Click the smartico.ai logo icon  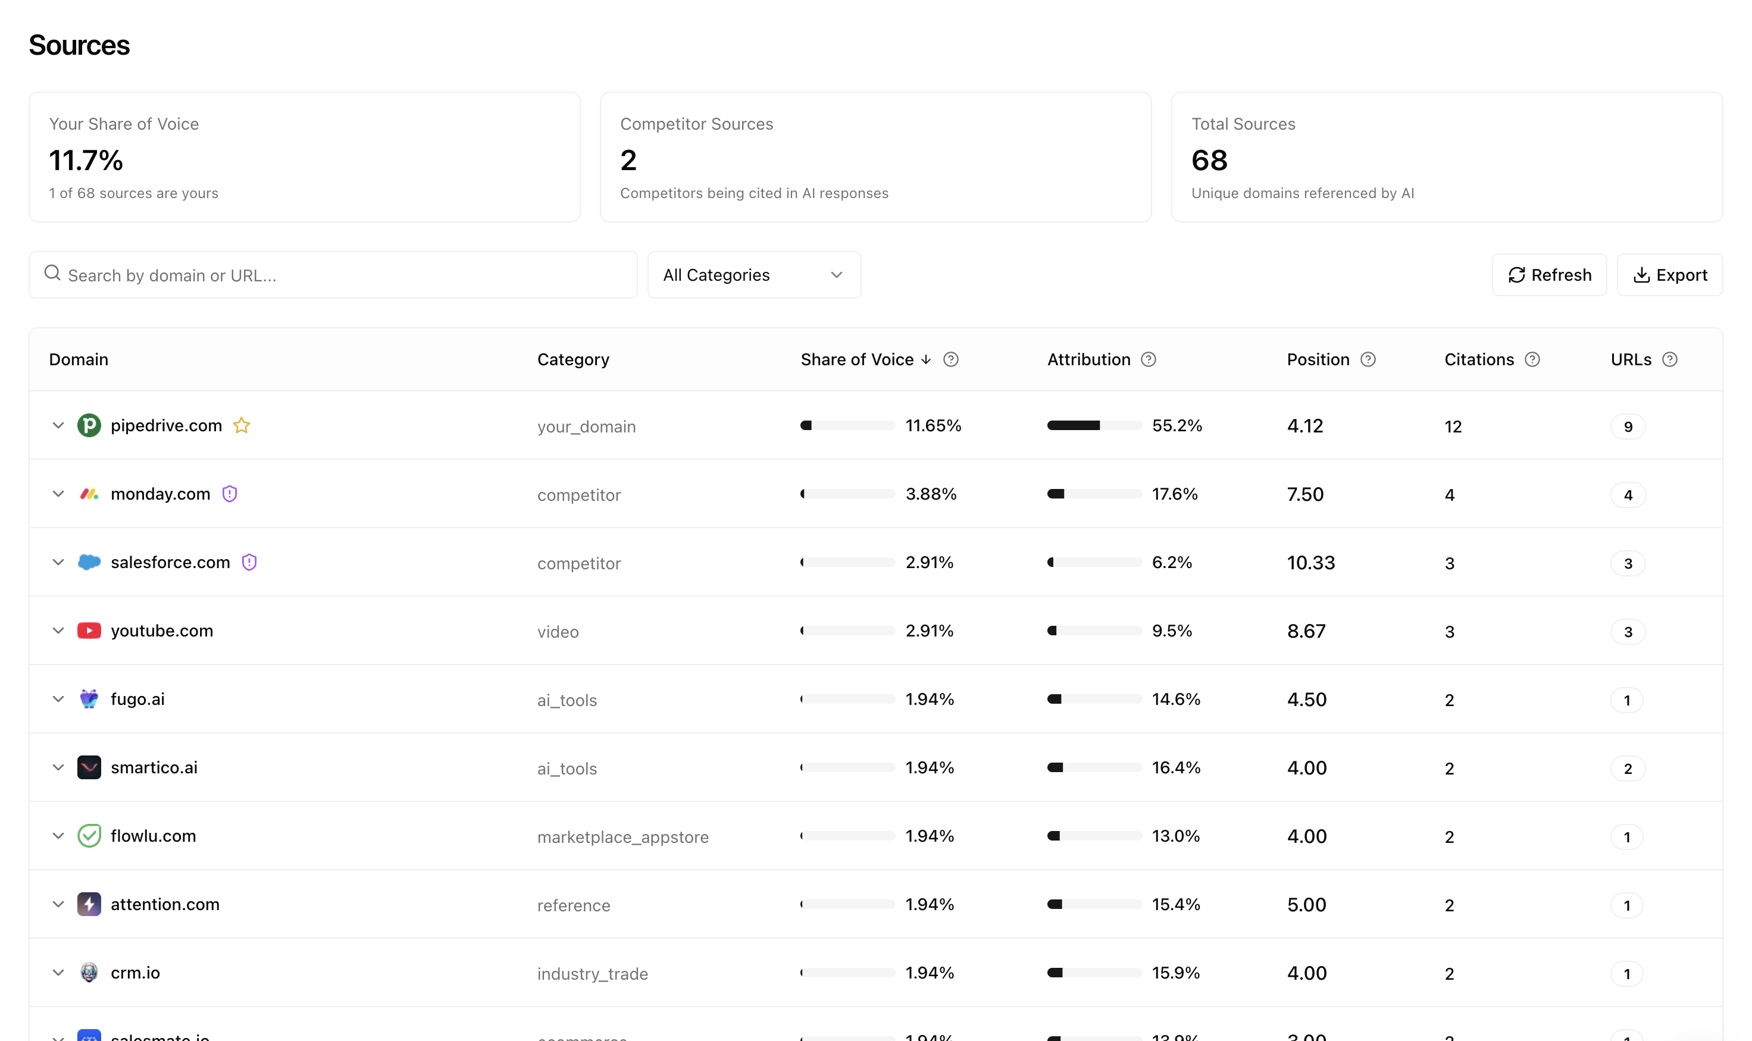[89, 767]
